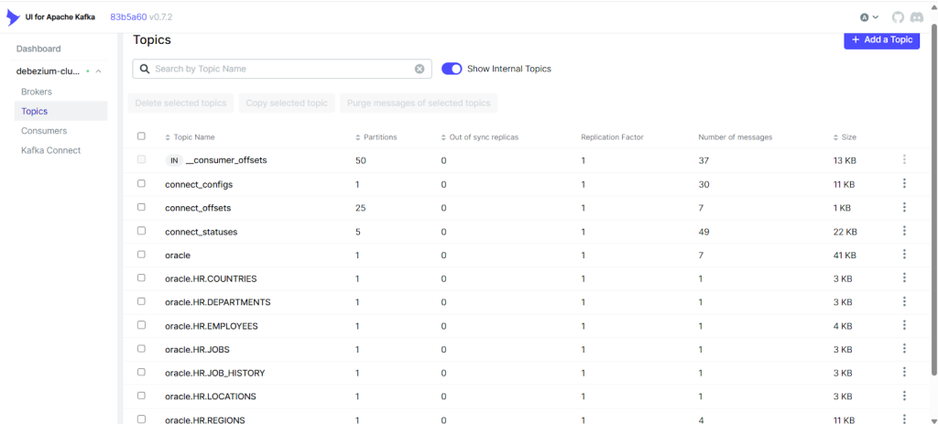938x424 pixels.
Task: Sort the table by Topic Name
Action: pyautogui.click(x=193, y=137)
